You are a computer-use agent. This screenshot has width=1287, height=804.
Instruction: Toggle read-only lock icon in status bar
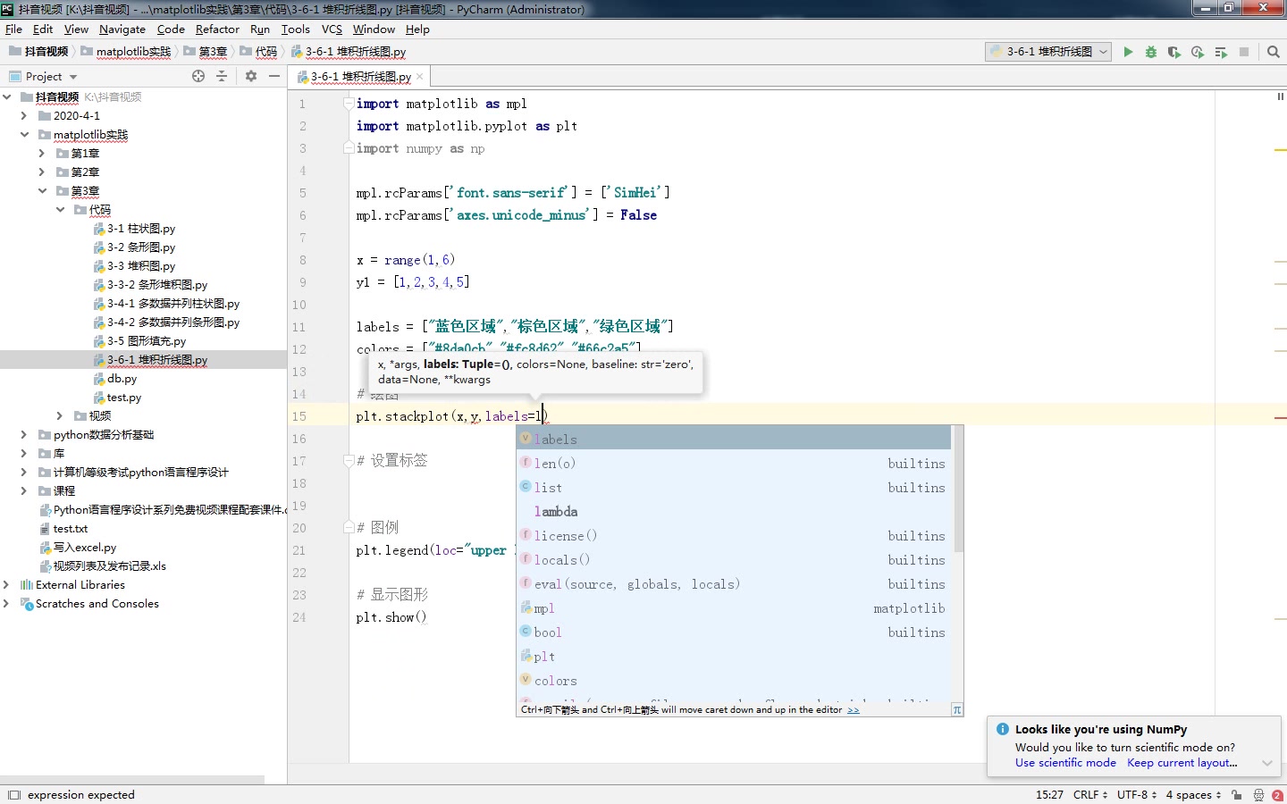tap(1237, 794)
